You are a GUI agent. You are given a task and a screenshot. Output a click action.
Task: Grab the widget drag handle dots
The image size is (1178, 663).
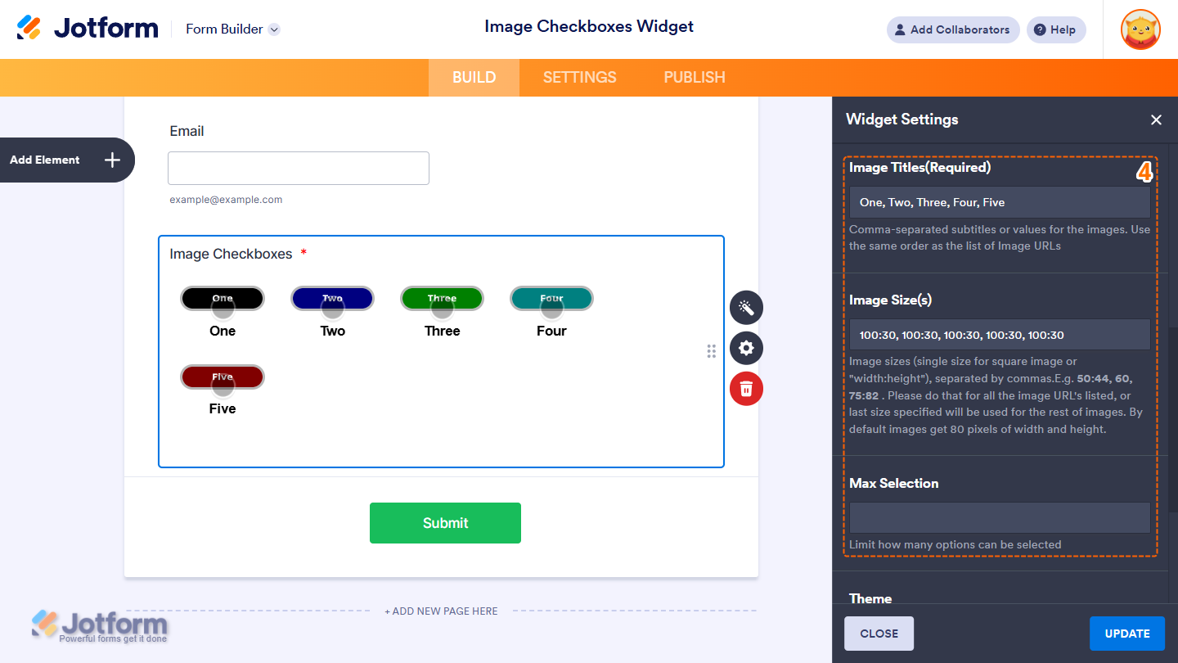pos(711,350)
